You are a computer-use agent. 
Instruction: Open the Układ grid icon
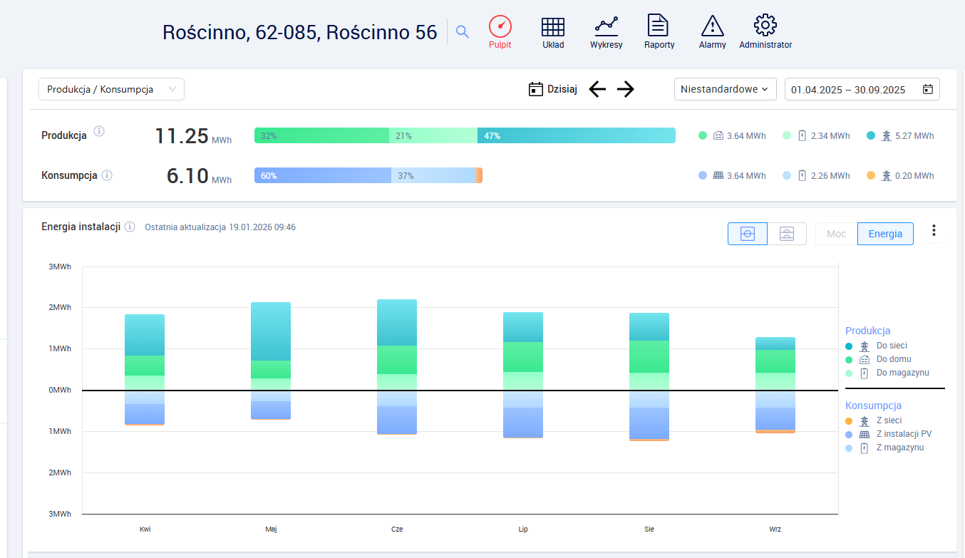pyautogui.click(x=552, y=27)
